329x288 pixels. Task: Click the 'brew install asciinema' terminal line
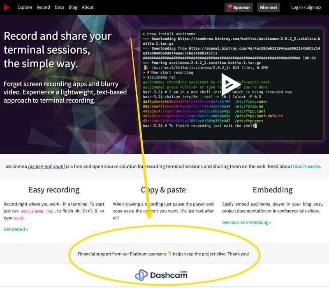[169, 34]
